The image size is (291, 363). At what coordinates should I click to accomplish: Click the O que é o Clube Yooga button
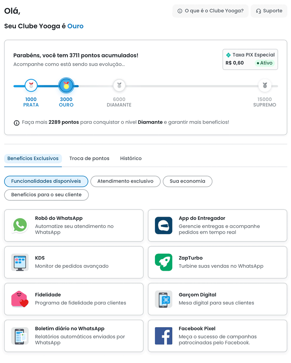pyautogui.click(x=210, y=11)
